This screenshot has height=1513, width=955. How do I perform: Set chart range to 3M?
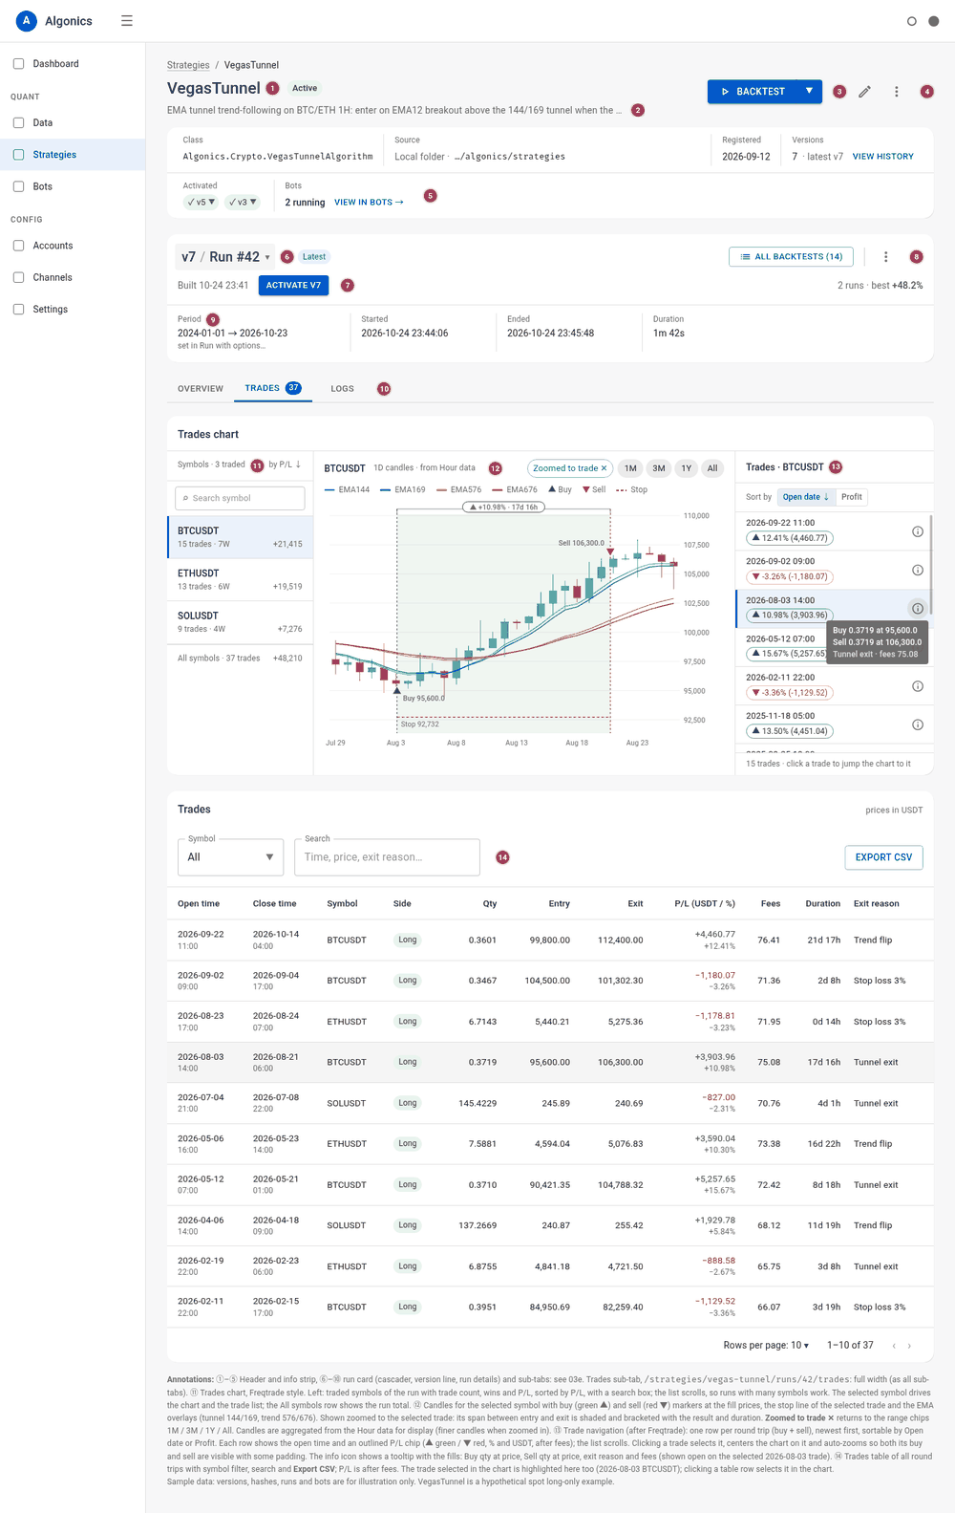coord(659,468)
